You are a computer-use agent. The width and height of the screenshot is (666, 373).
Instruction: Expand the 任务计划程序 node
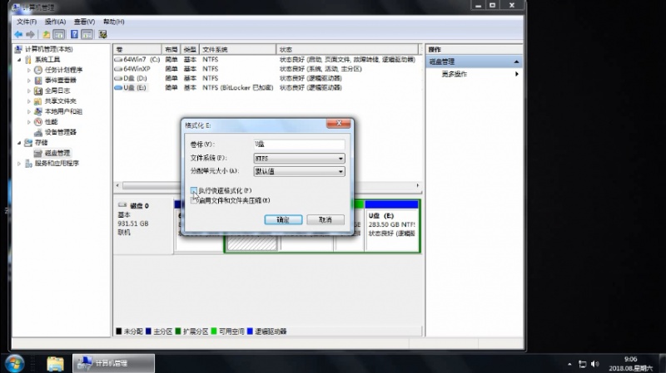coord(29,70)
